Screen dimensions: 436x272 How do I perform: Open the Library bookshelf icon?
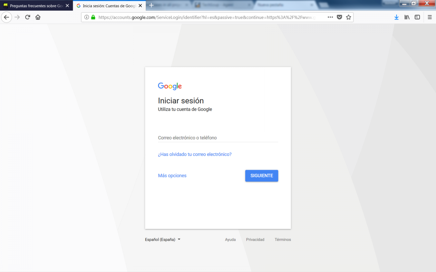click(407, 17)
